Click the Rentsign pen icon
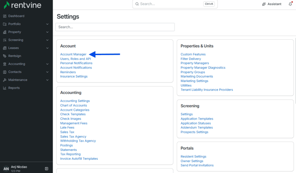296x173 pixels. click(x=5, y=56)
